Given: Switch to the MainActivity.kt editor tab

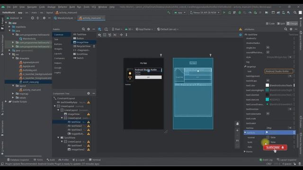Looking at the screenshot, I should click(x=63, y=18).
